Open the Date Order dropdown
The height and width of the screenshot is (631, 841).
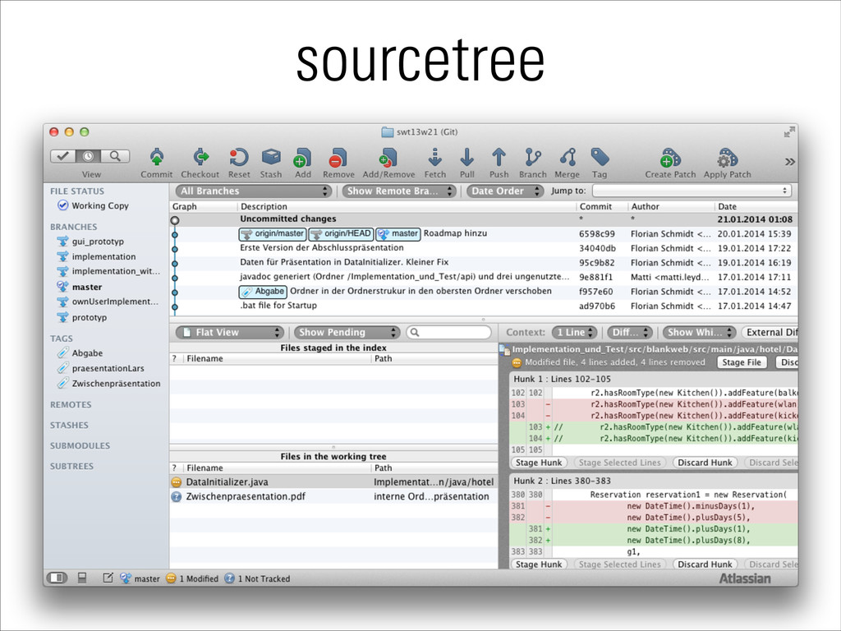[x=505, y=191]
